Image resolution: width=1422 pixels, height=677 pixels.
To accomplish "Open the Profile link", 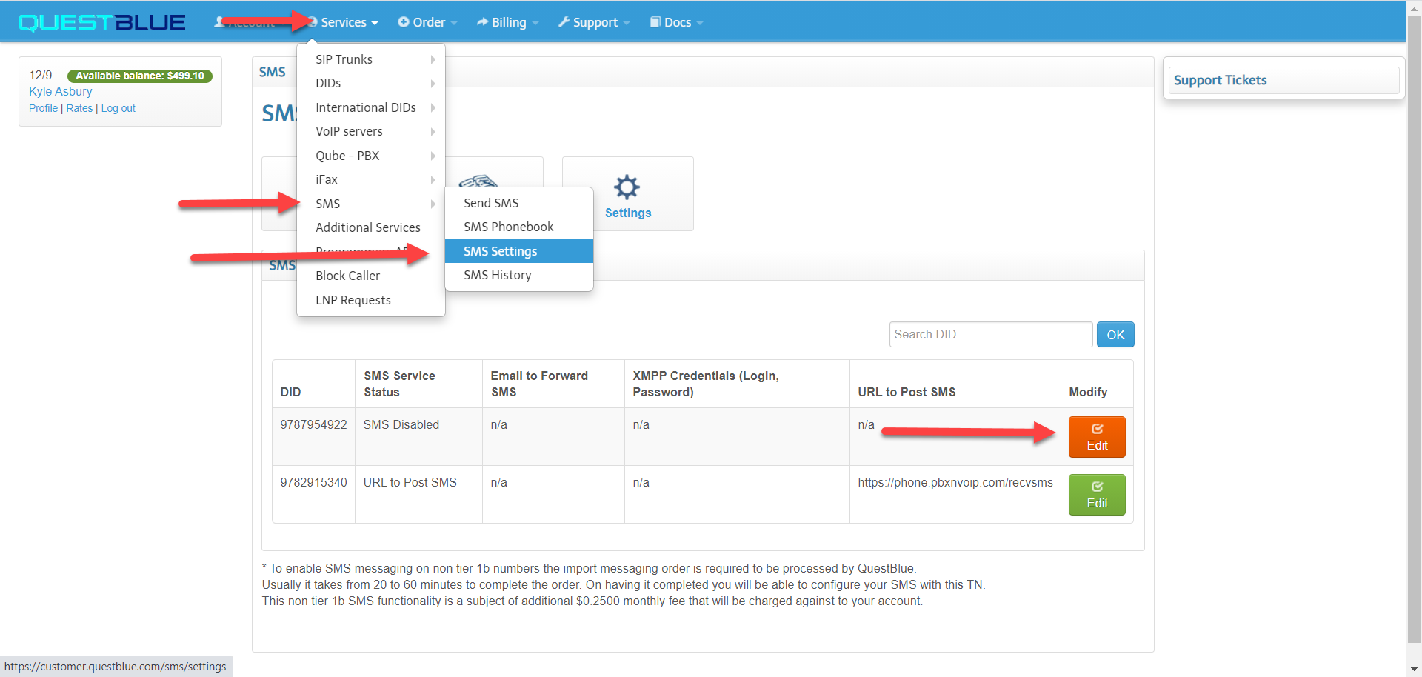I will tap(43, 108).
